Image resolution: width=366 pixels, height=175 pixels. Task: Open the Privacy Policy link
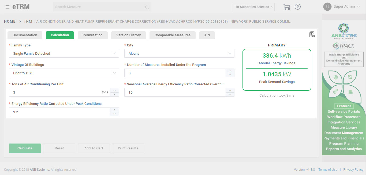pyautogui.click(x=353, y=169)
